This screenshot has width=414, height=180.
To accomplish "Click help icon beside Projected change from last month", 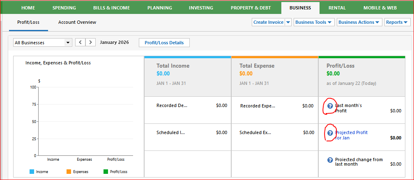I will tap(330, 160).
